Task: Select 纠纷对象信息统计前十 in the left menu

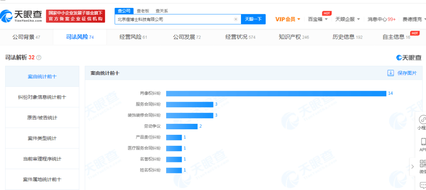Action: (42, 97)
